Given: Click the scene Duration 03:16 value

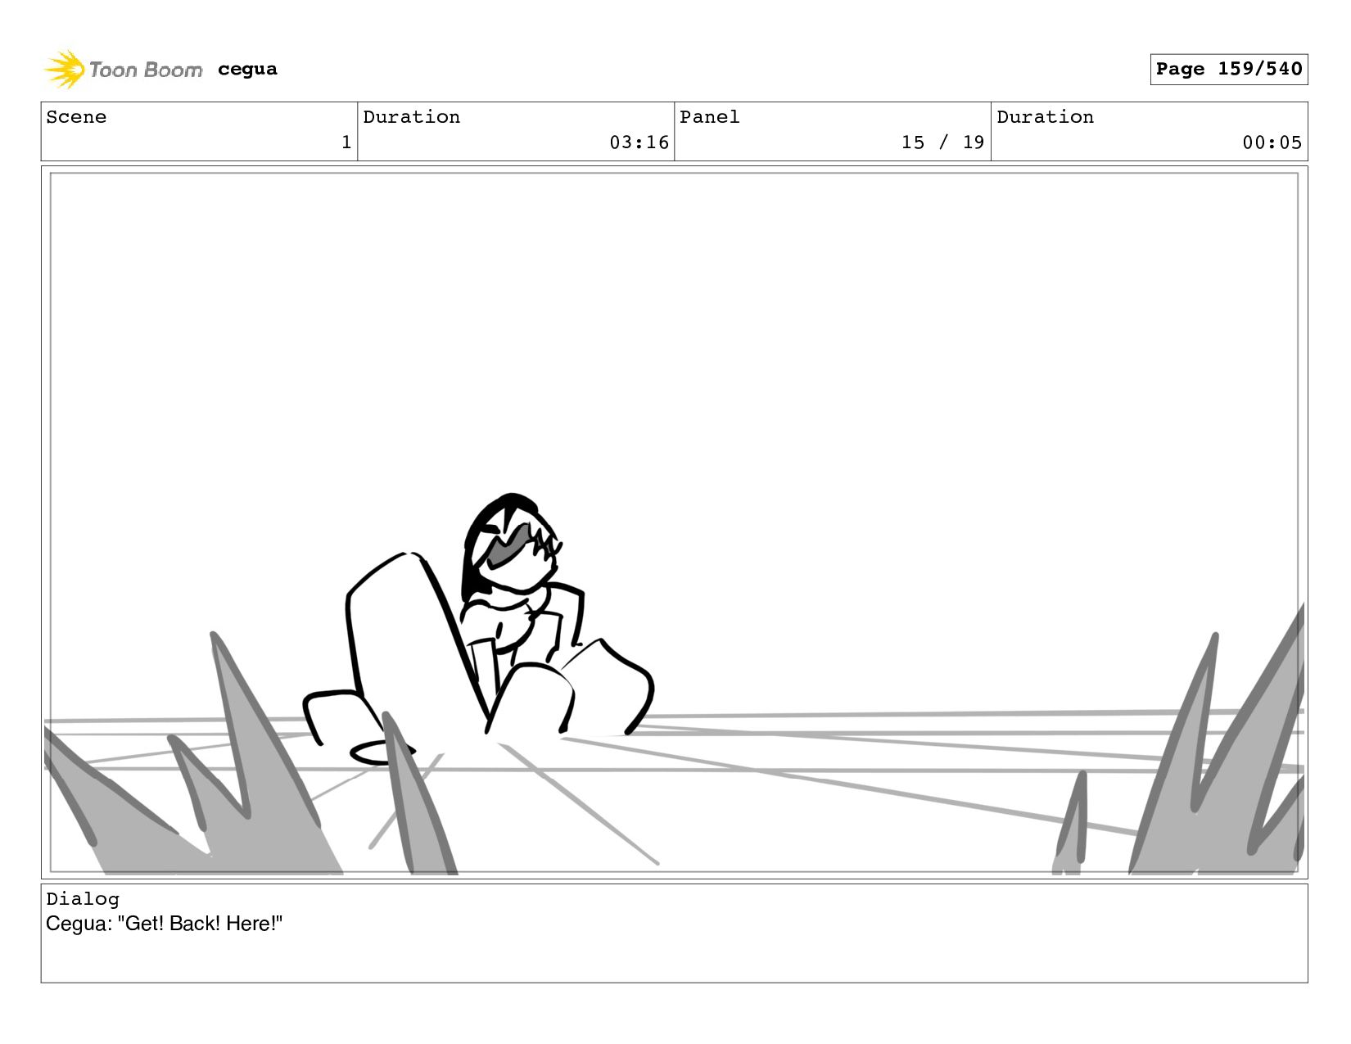Looking at the screenshot, I should click(639, 142).
